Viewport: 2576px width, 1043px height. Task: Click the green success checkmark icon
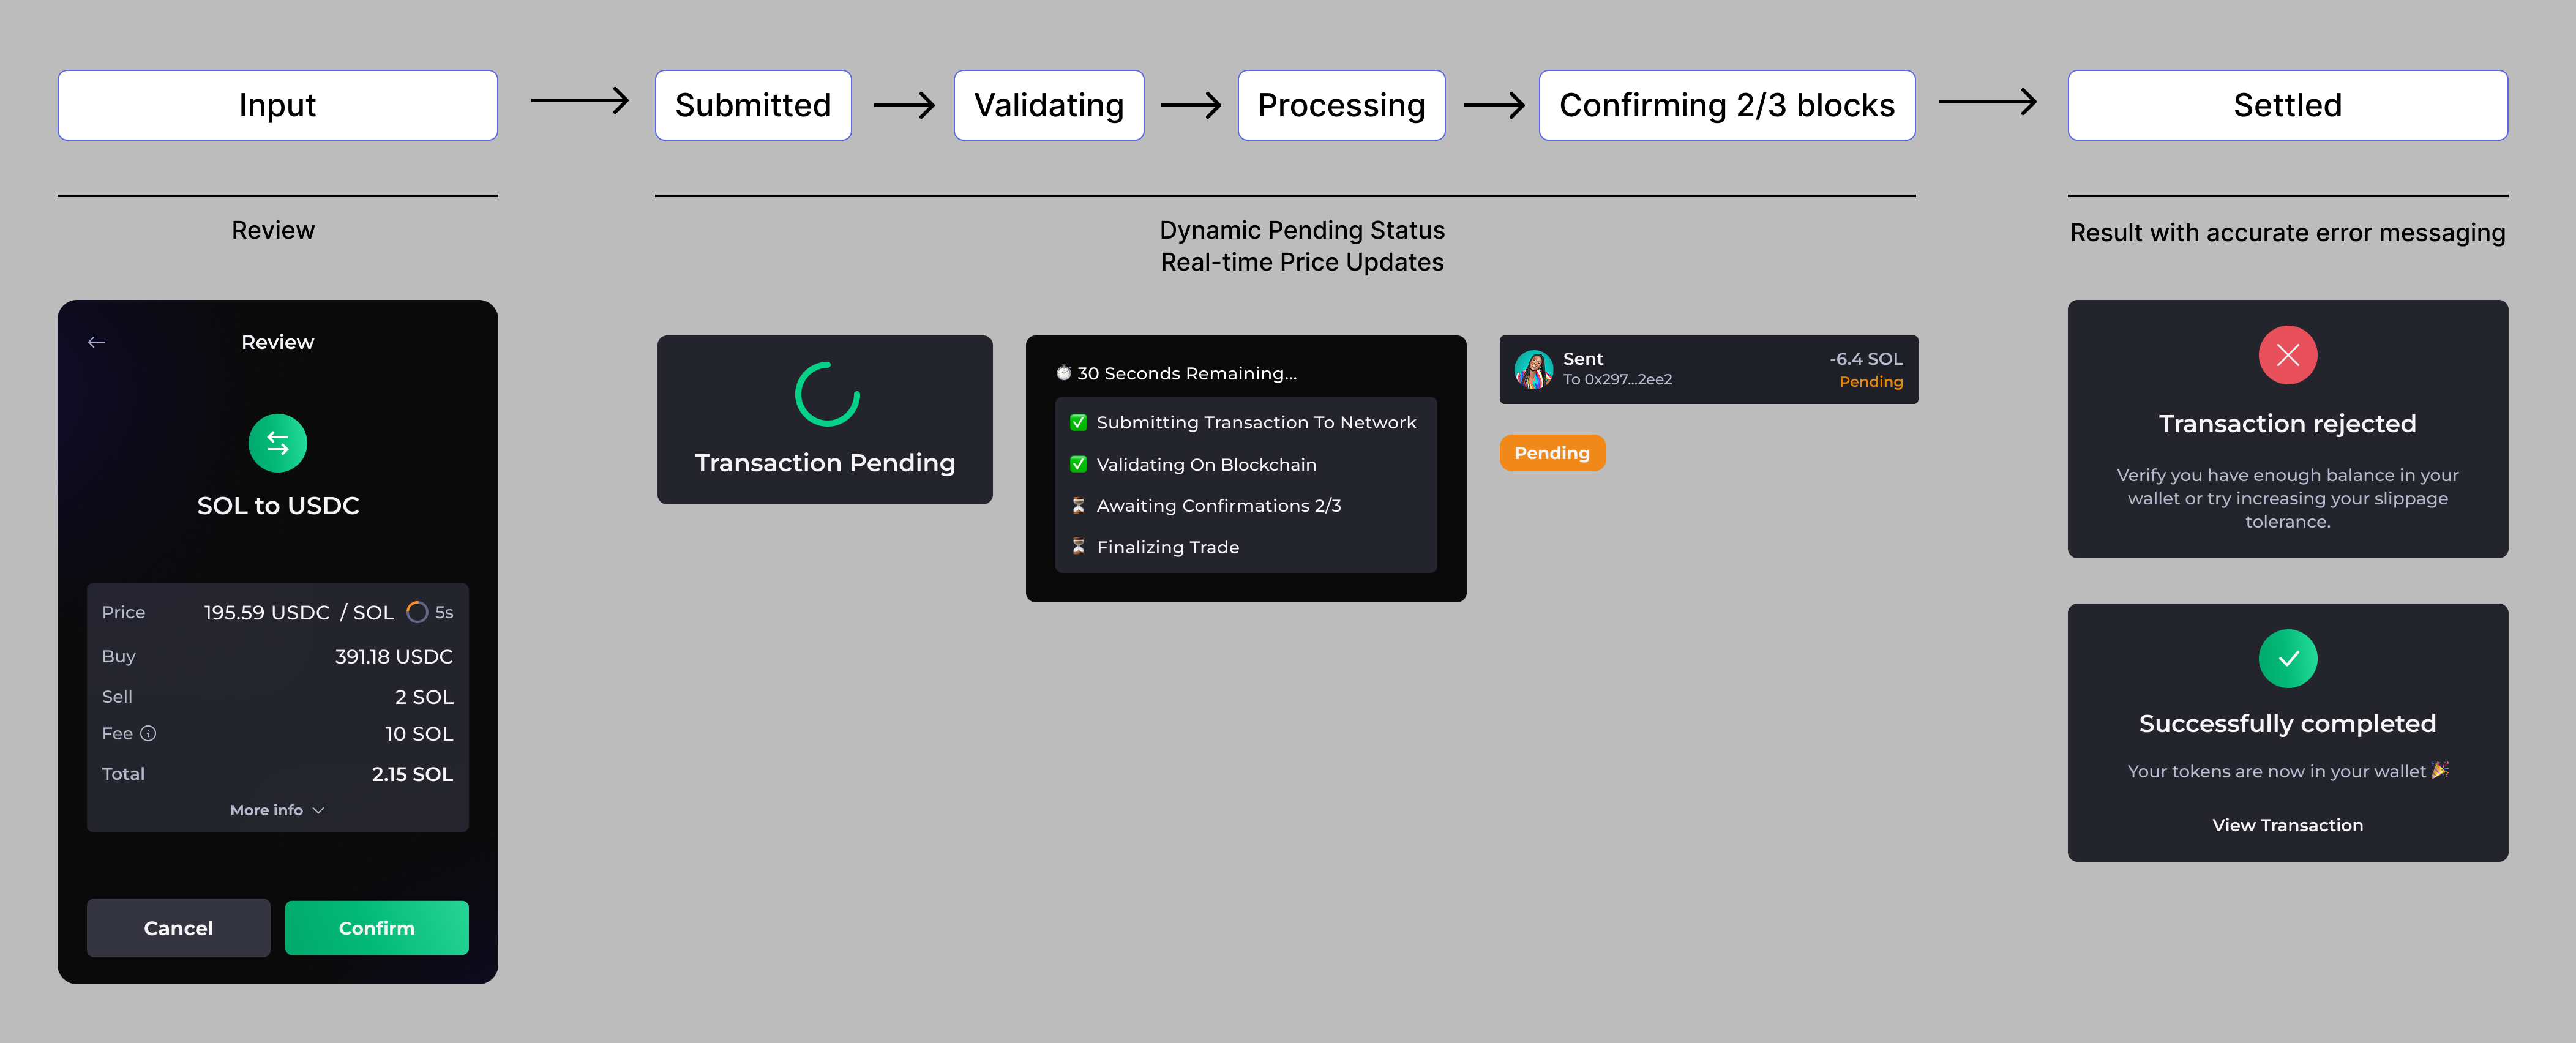click(x=2286, y=659)
